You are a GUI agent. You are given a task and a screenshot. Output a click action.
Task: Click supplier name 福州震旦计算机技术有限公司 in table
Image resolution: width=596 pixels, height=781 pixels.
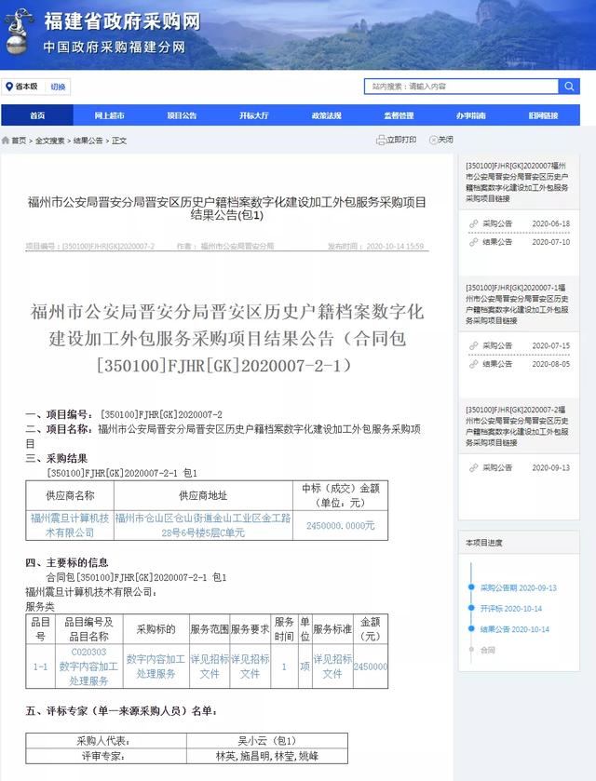[x=70, y=526]
